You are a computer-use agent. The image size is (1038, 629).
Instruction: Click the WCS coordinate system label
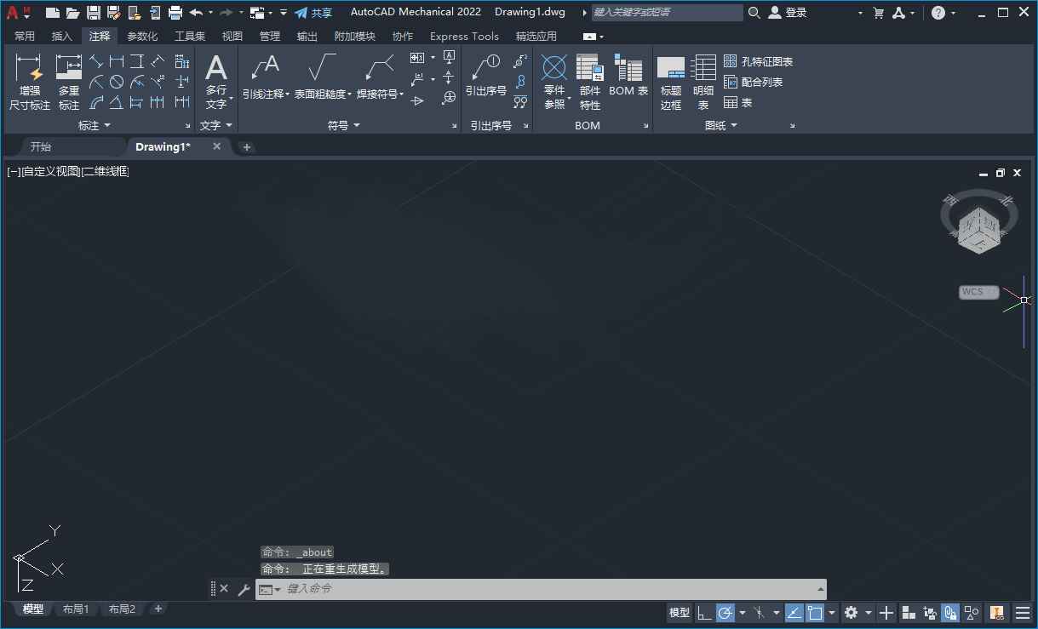[x=978, y=292]
